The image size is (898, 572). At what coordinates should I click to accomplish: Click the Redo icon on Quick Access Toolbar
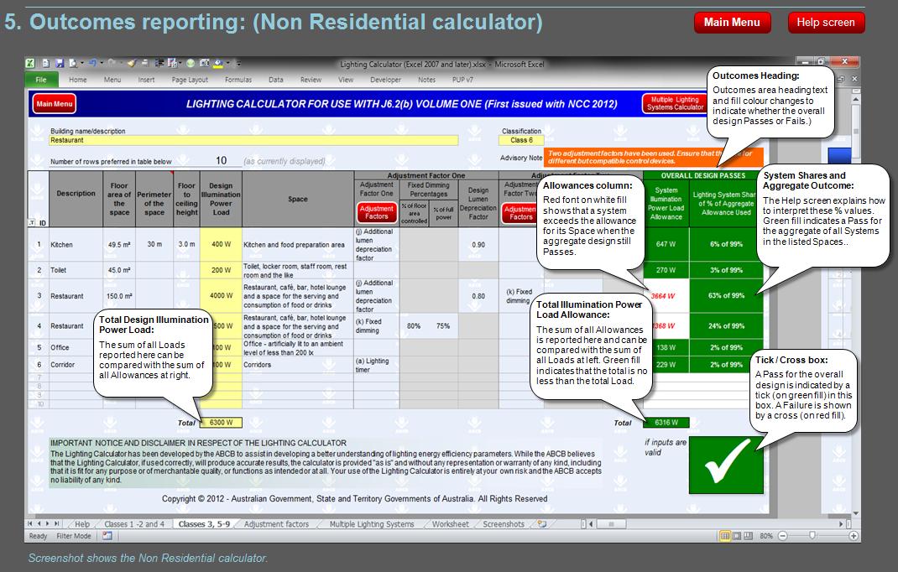pyautogui.click(x=112, y=65)
